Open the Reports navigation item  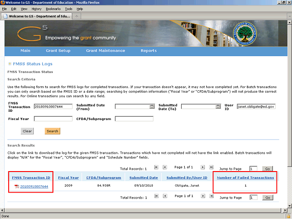pos(149,51)
